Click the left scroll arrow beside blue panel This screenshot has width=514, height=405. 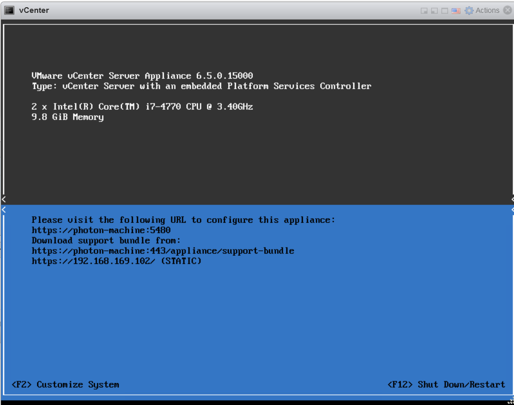[x=3, y=209]
